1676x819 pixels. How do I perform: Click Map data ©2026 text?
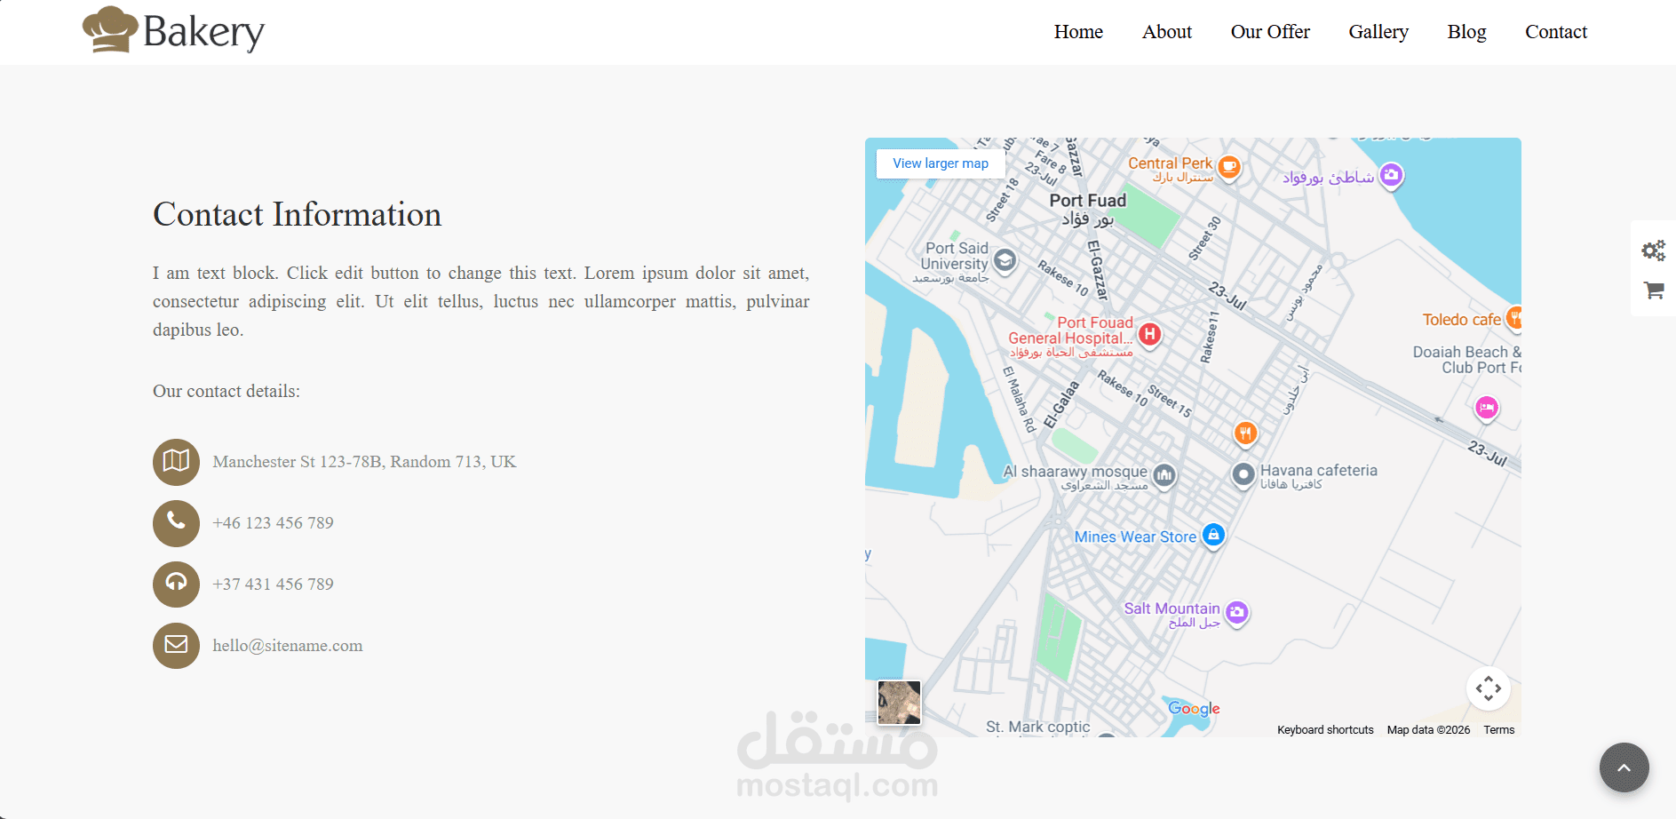1428,730
